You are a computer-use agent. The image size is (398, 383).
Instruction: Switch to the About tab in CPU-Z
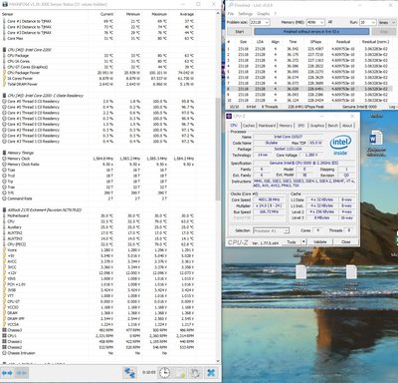[x=347, y=126]
